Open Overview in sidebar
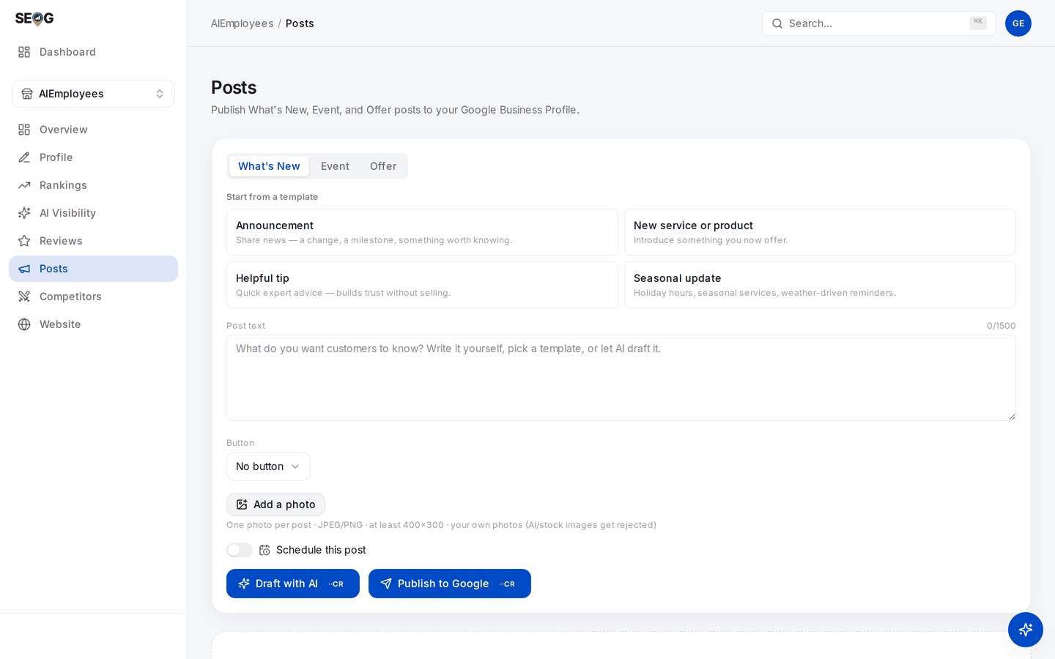This screenshot has width=1055, height=659. point(93,130)
